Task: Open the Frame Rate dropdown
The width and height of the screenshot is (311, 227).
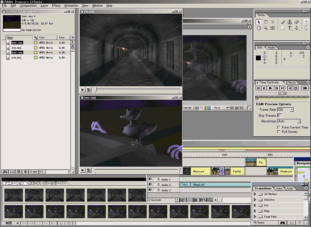Action: tap(285, 110)
